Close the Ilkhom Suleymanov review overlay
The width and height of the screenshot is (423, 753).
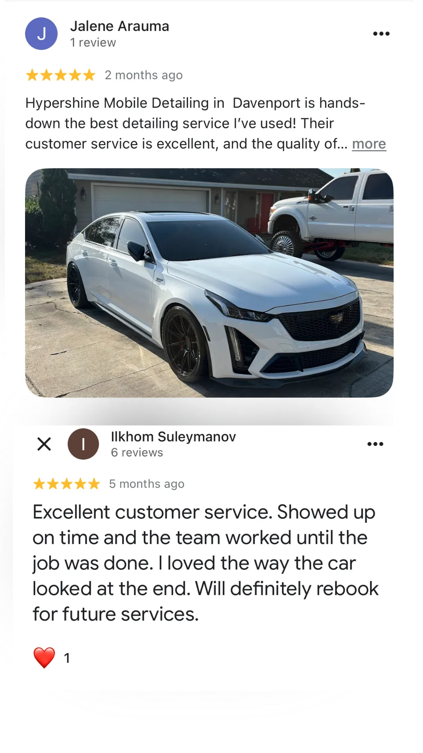pos(44,444)
